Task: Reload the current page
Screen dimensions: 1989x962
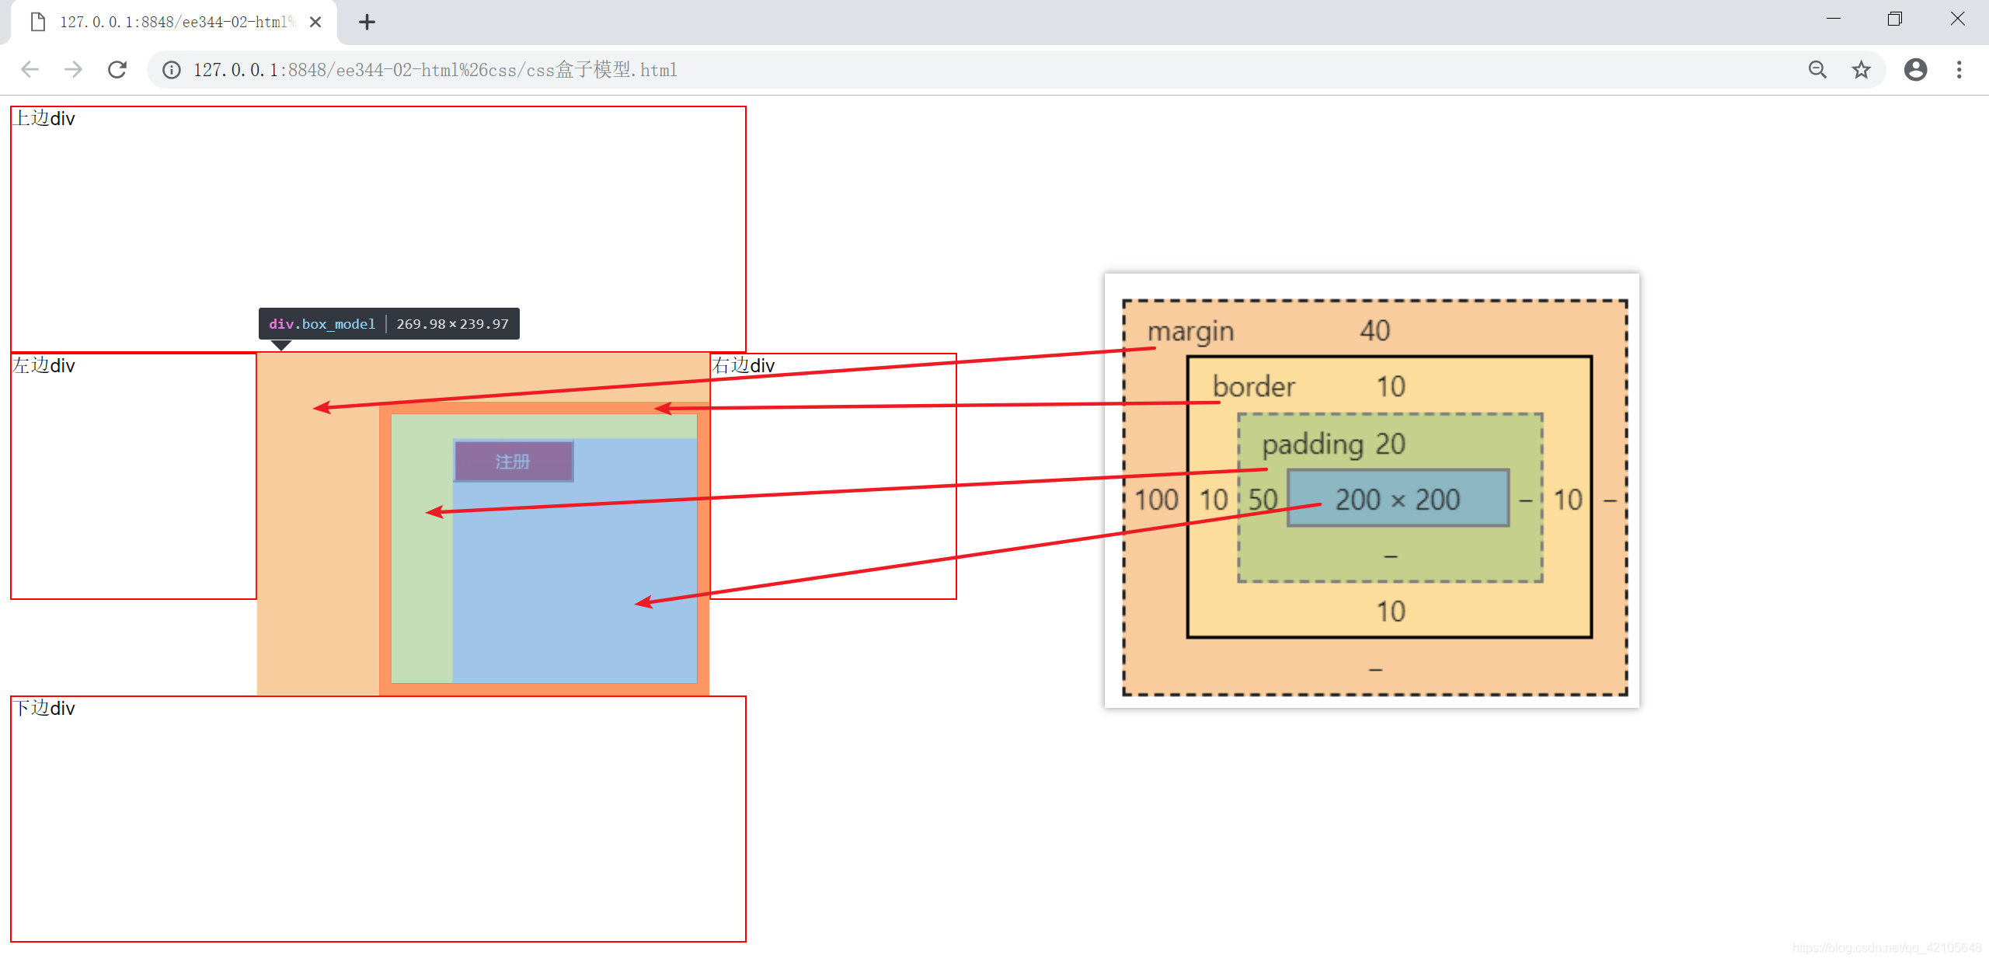Action: (x=117, y=70)
